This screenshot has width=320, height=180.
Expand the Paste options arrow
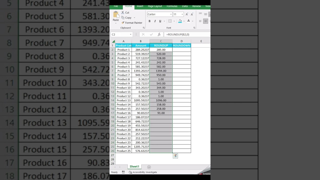point(116,23)
